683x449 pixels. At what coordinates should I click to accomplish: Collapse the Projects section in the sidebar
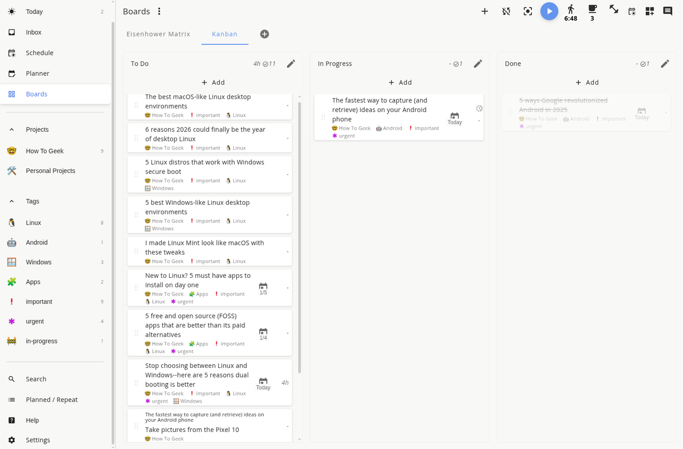(x=12, y=129)
